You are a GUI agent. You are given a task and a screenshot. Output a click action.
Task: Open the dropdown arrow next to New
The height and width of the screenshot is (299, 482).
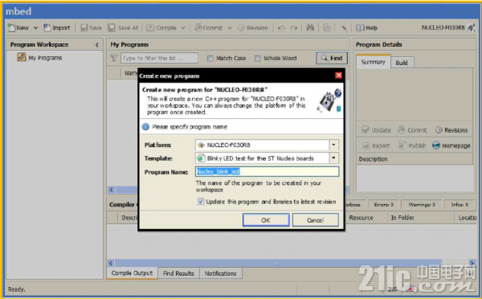pos(35,27)
